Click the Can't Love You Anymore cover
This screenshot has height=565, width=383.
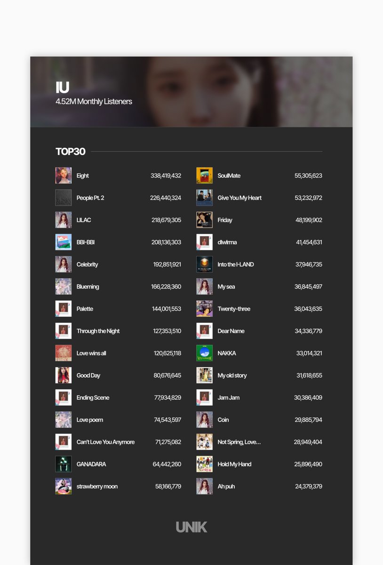[64, 442]
